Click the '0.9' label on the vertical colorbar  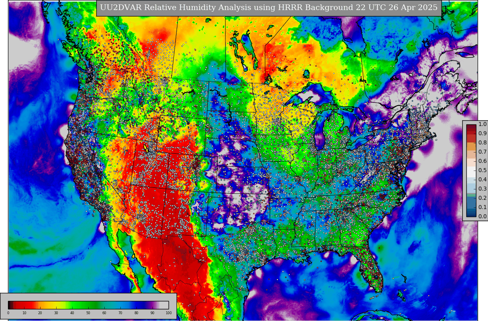[482, 134]
